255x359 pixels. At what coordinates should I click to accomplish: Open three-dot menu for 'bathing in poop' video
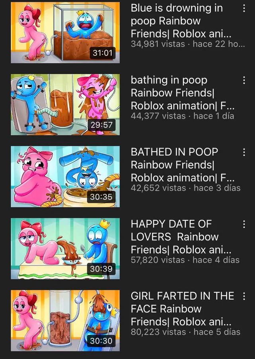pos(244,80)
